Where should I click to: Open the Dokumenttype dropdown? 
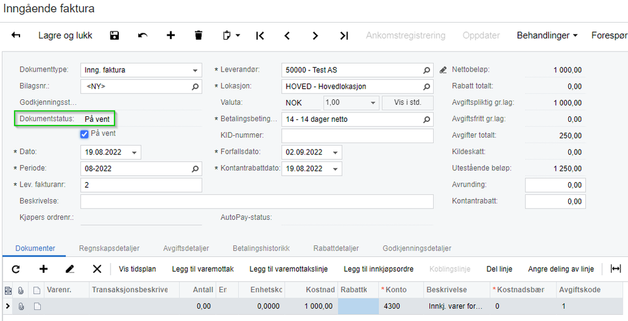click(195, 70)
